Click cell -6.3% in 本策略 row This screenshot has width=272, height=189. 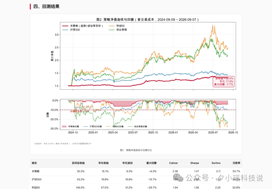(x=152, y=171)
